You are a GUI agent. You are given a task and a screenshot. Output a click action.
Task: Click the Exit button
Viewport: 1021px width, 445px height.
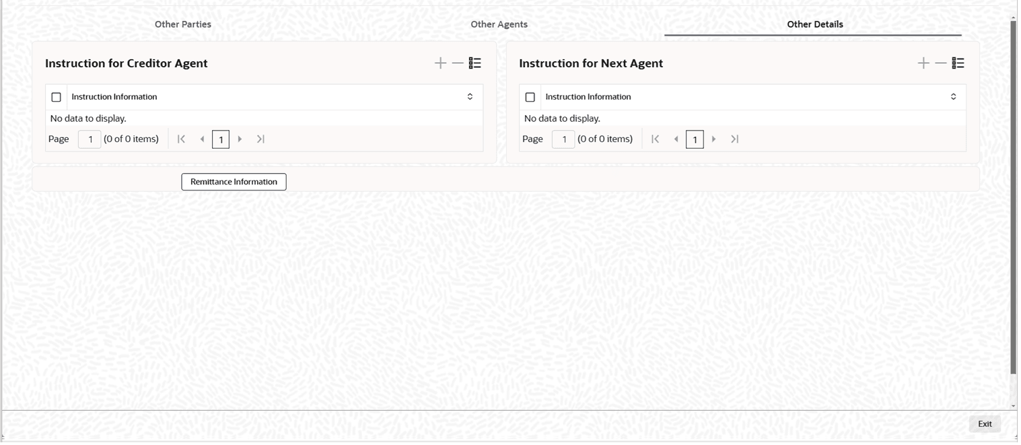point(985,424)
